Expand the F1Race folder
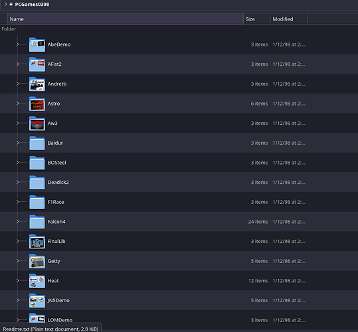358x332 pixels. click(17, 202)
